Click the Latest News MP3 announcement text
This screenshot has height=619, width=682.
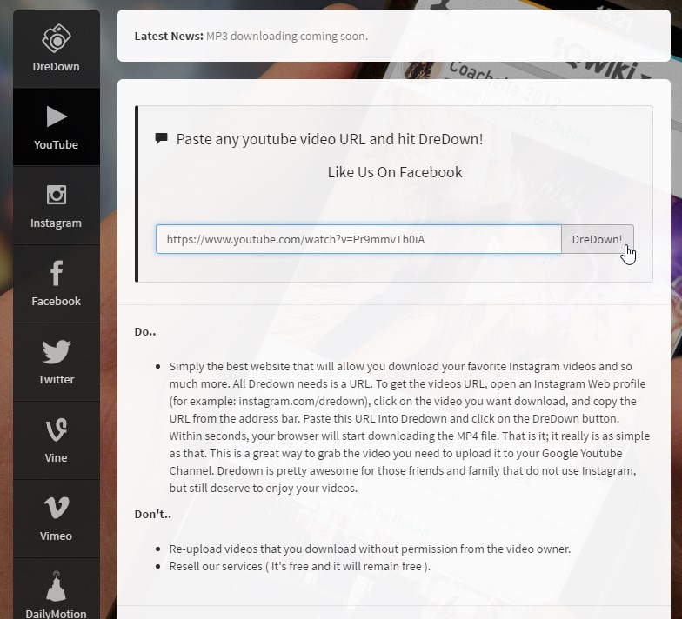click(x=286, y=37)
